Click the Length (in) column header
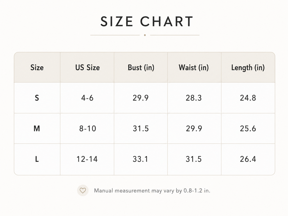The height and width of the screenshot is (216, 288). (248, 67)
